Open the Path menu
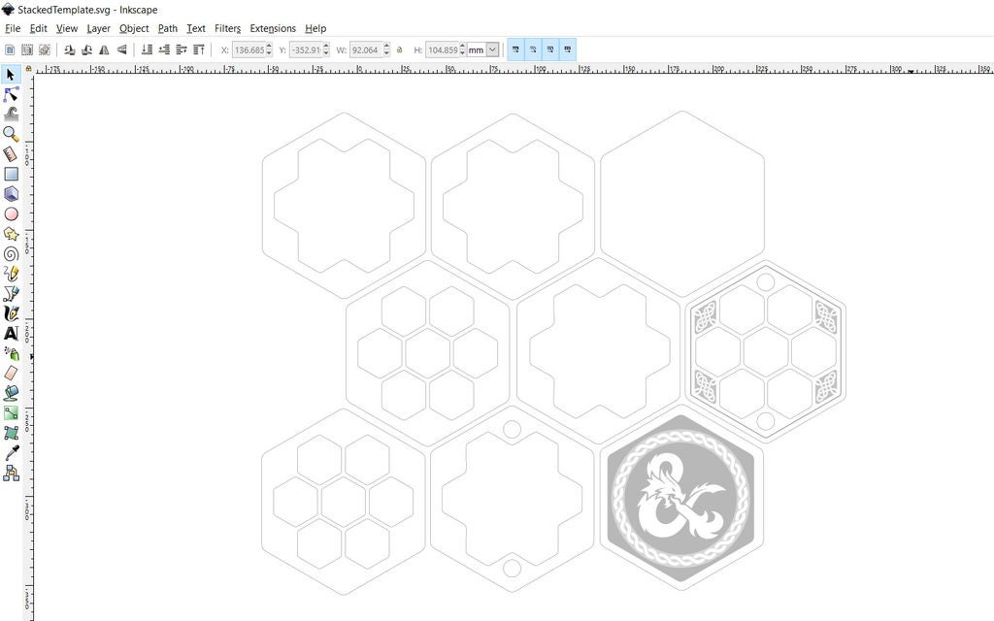Screen dimensions: 994x621 tap(167, 28)
